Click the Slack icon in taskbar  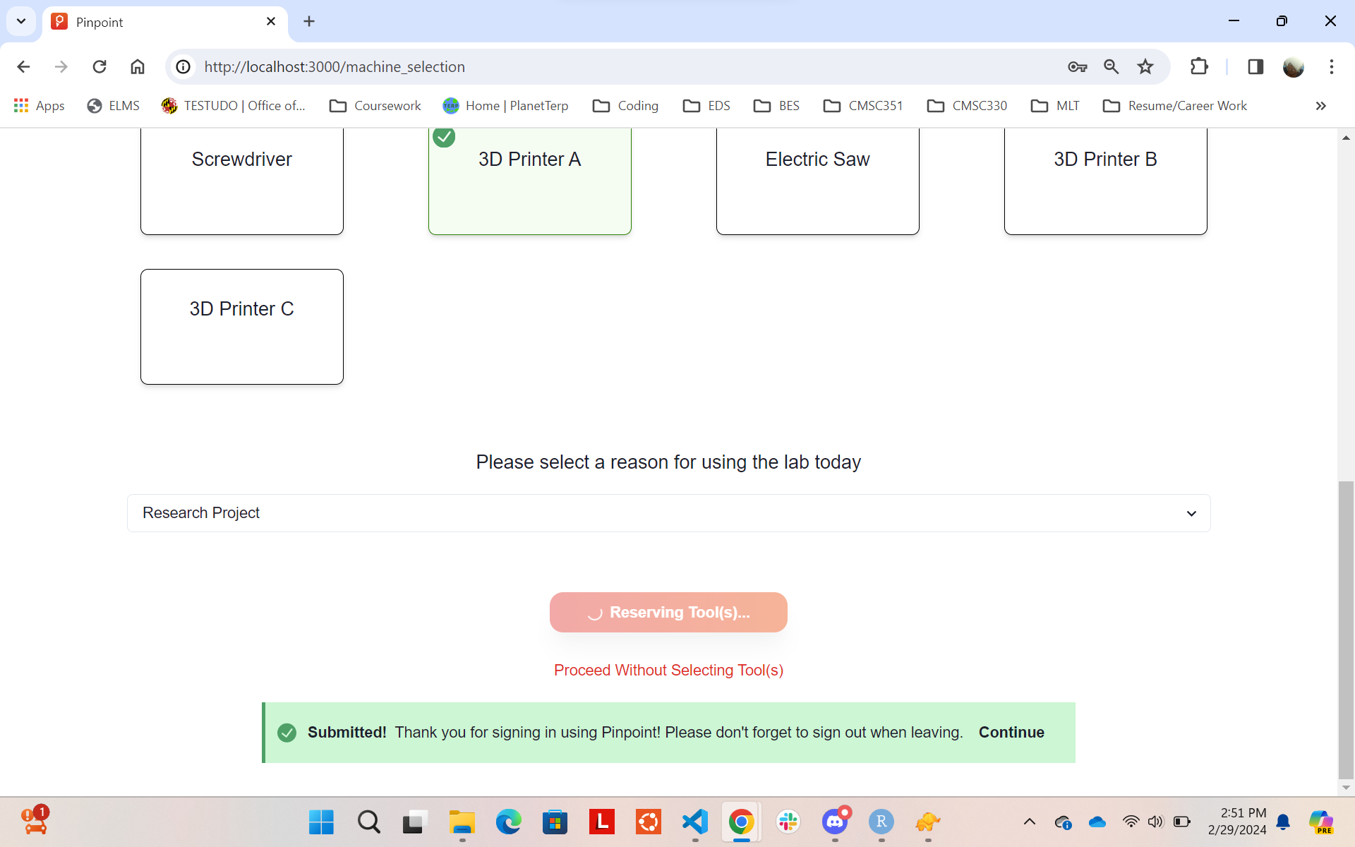788,822
